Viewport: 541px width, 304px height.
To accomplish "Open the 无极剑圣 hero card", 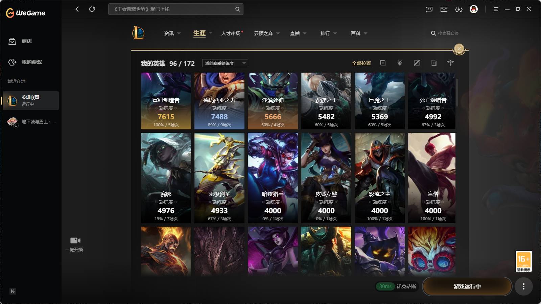I will pyautogui.click(x=219, y=178).
